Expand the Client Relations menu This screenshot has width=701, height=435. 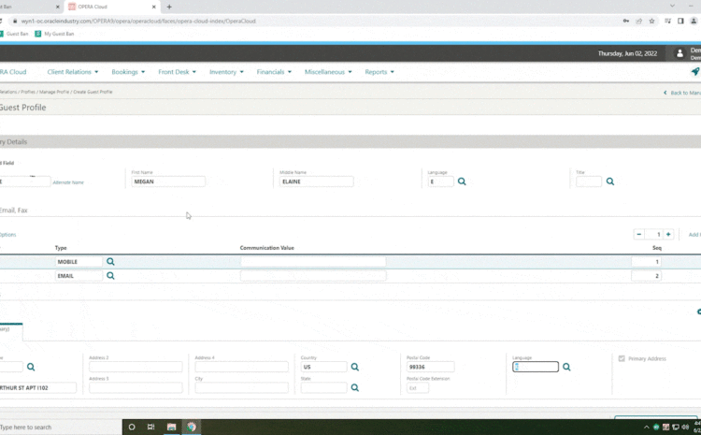[72, 72]
